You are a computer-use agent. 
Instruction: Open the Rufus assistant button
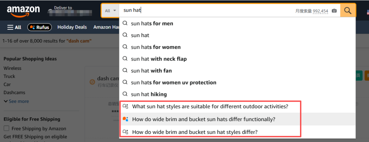pos(40,27)
